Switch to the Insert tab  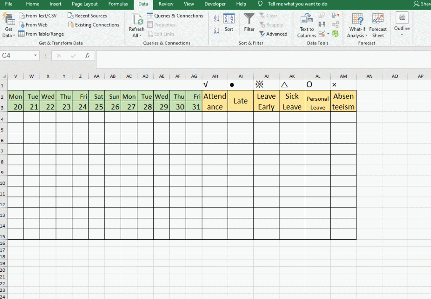[x=56, y=4]
